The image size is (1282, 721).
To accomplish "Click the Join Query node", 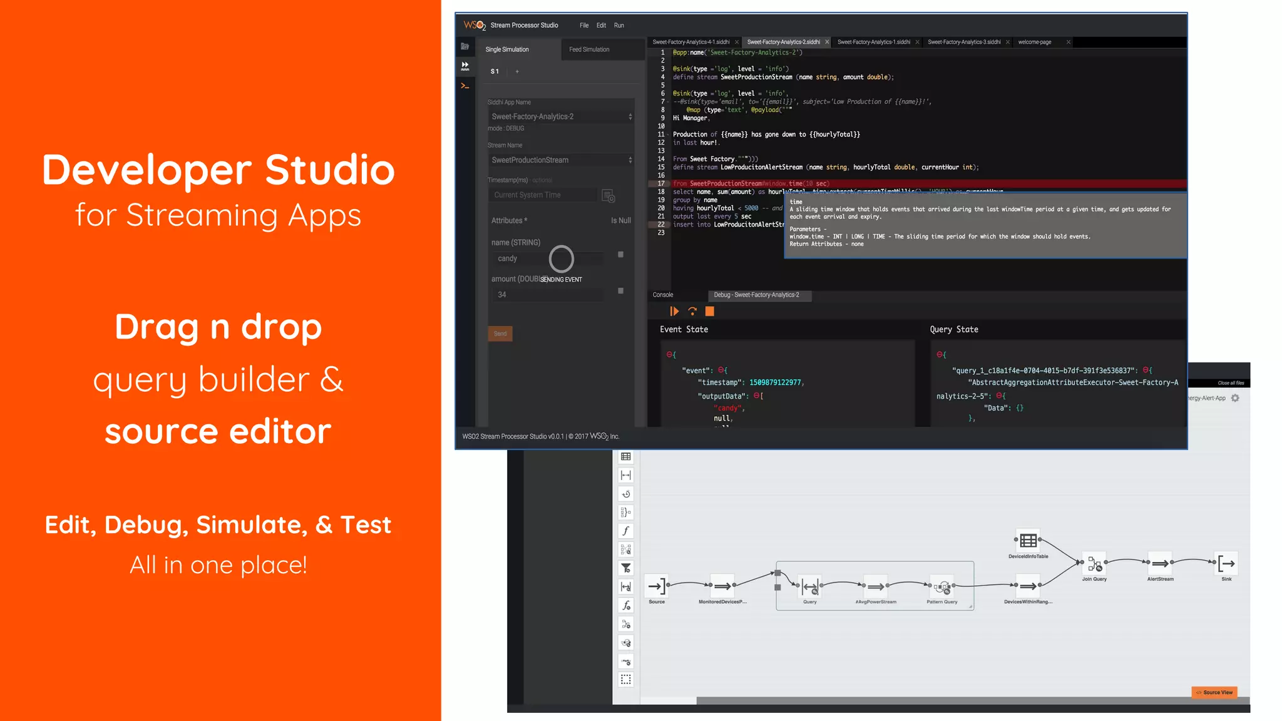I will [x=1094, y=564].
